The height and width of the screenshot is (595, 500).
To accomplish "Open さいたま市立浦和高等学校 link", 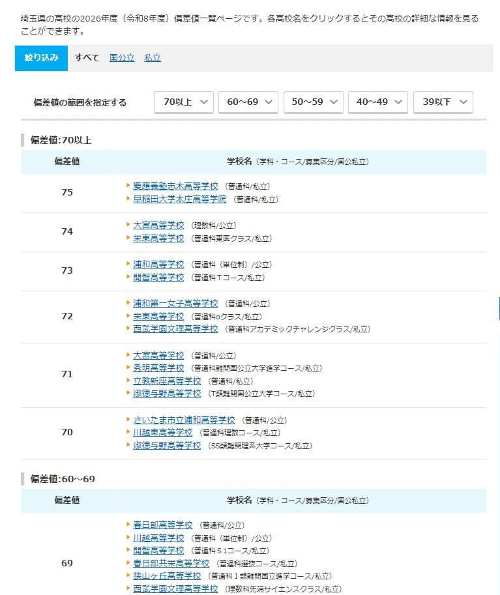I will (184, 420).
